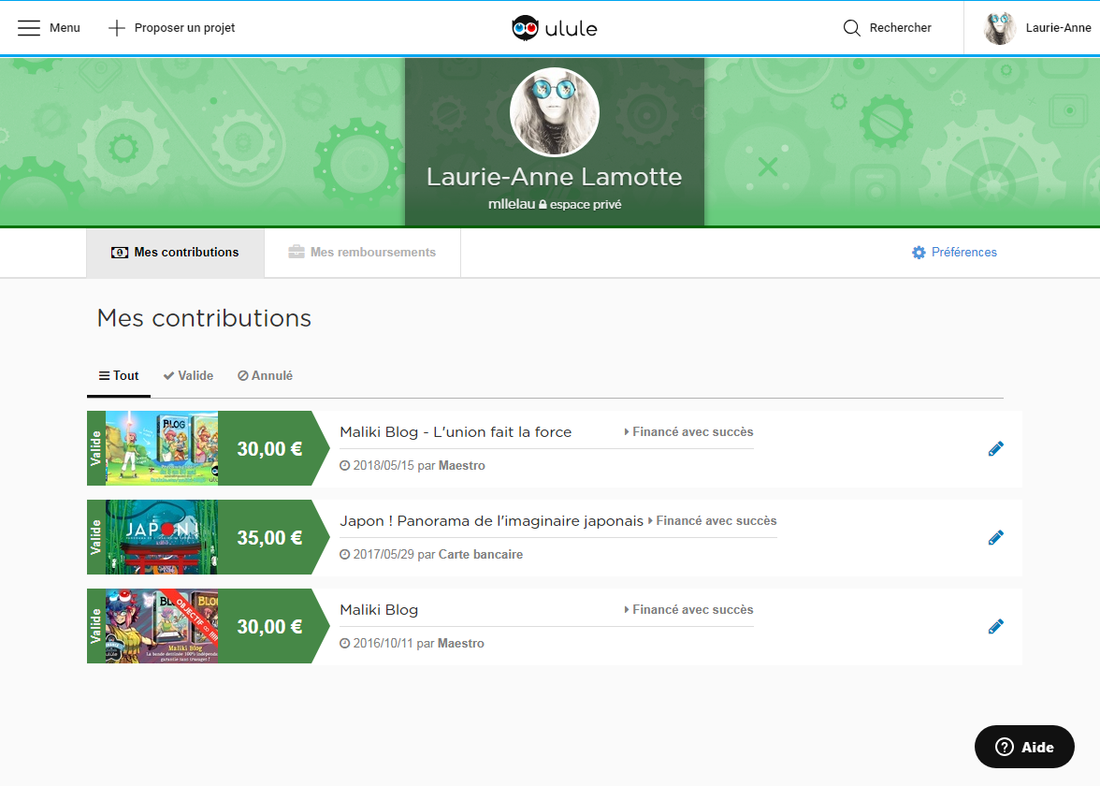
Task: Edit the 2018 Maliki Blog contribution pencil
Action: point(996,449)
